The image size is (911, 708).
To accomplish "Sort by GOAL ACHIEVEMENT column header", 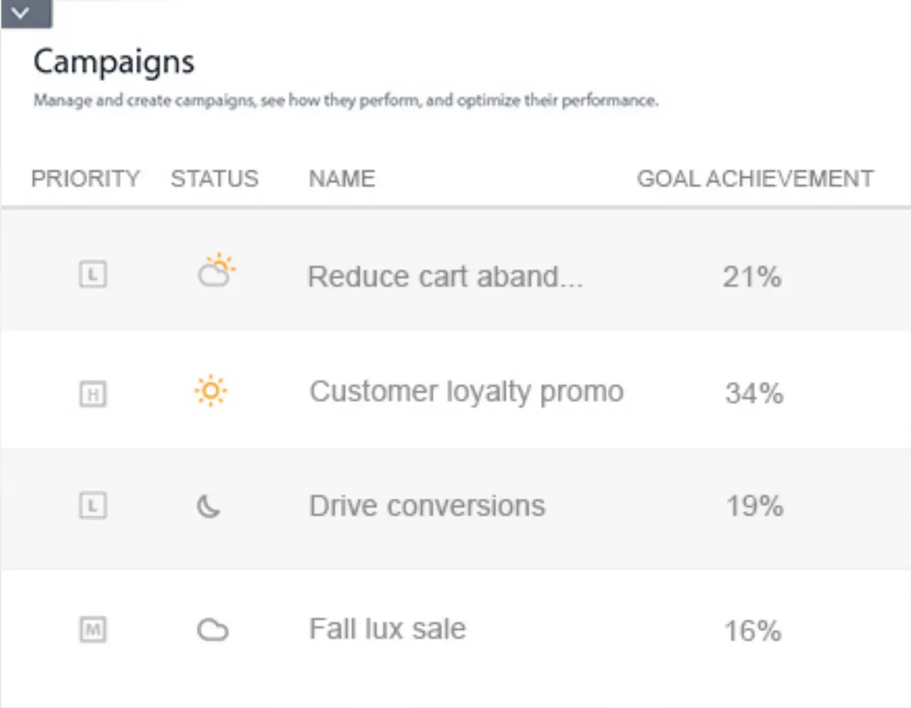I will coord(755,179).
